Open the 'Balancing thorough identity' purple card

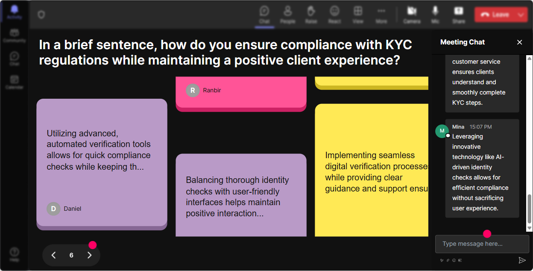241,195
